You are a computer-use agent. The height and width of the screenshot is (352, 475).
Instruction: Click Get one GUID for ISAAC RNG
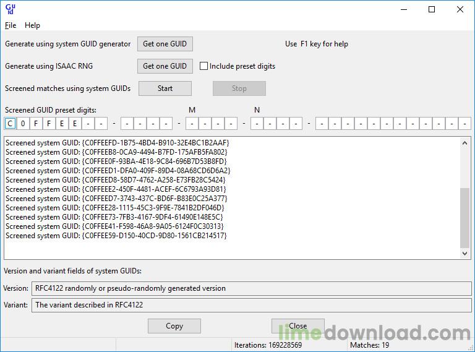coord(165,66)
